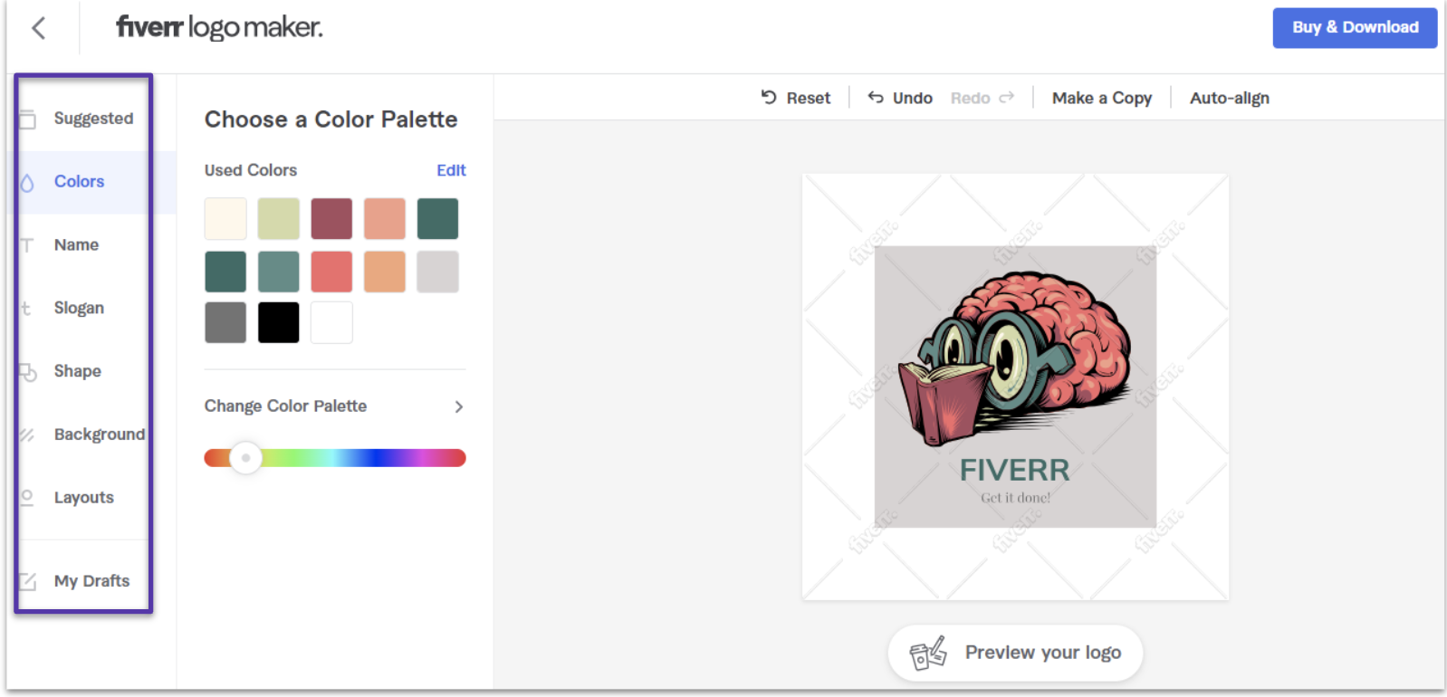Click the Slogan sidebar icon

[x=26, y=309]
